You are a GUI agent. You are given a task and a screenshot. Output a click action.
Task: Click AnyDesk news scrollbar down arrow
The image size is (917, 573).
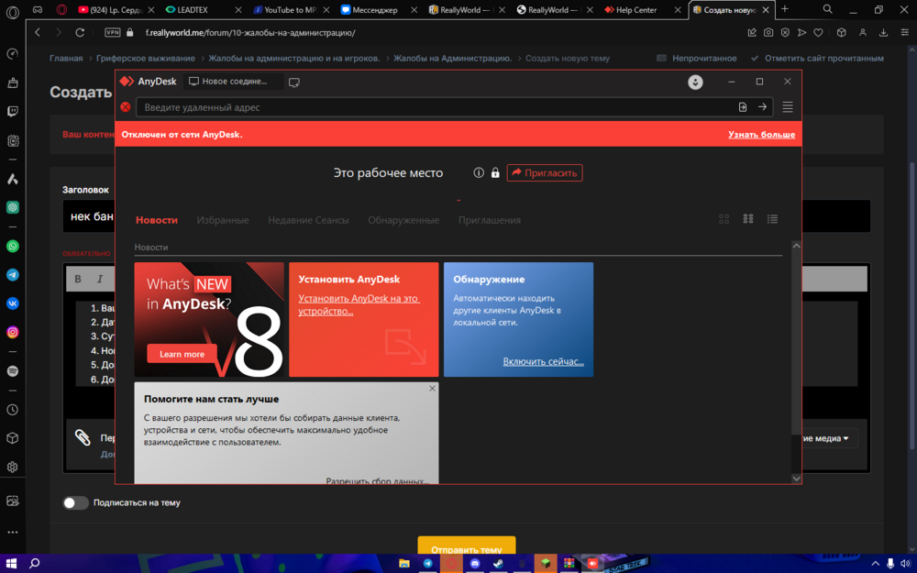point(796,479)
